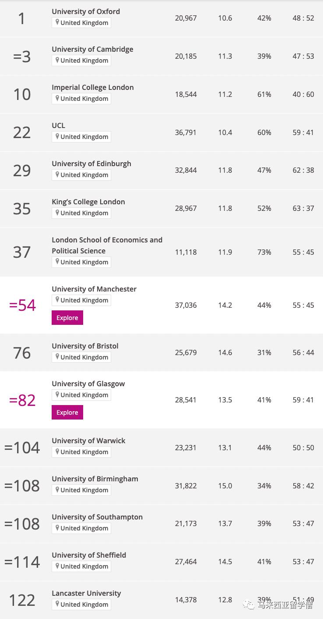Select the University of Bristol link

click(85, 346)
